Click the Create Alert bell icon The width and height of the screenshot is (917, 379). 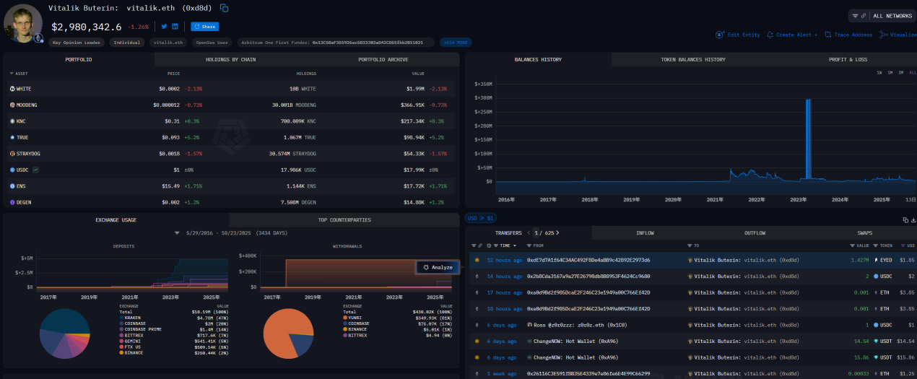tap(770, 35)
